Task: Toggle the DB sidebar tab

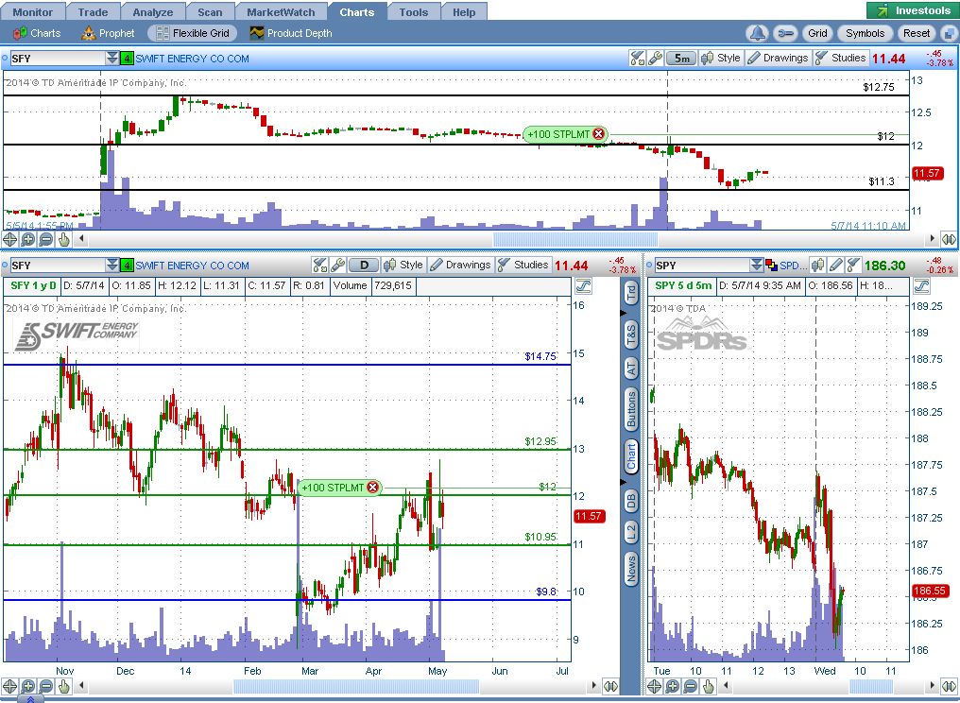Action: coord(630,500)
